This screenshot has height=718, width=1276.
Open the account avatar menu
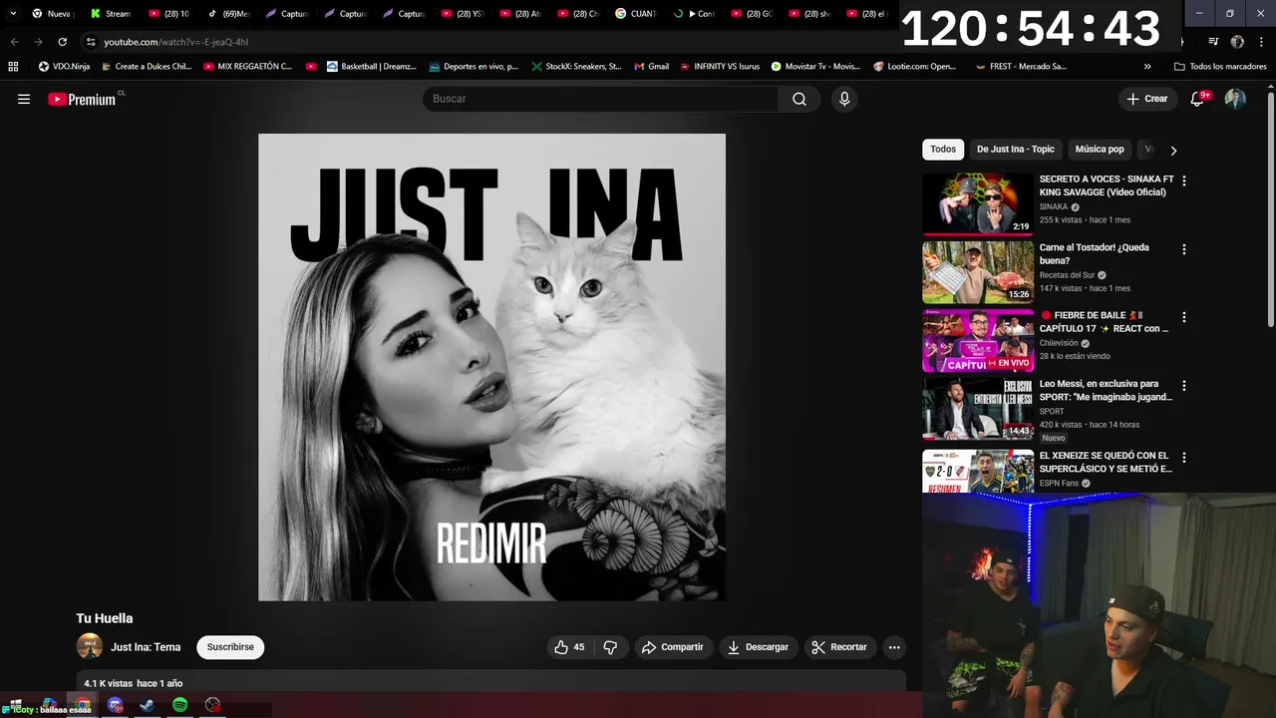click(x=1235, y=99)
